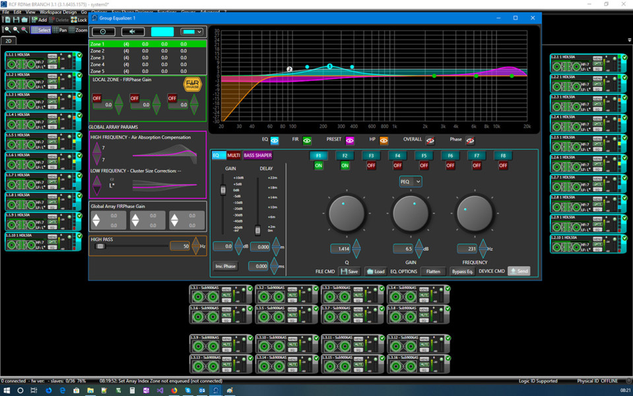Toggle first OFF button in Local Zone
Image resolution: width=633 pixels, height=396 pixels.
[x=97, y=98]
